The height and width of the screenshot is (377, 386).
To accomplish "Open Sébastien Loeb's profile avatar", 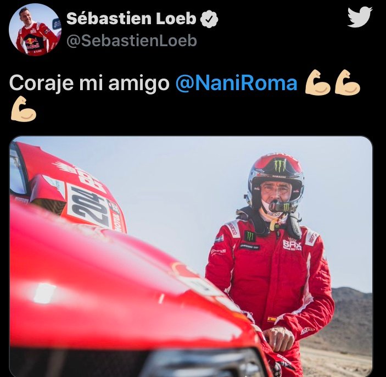I will tap(35, 30).
